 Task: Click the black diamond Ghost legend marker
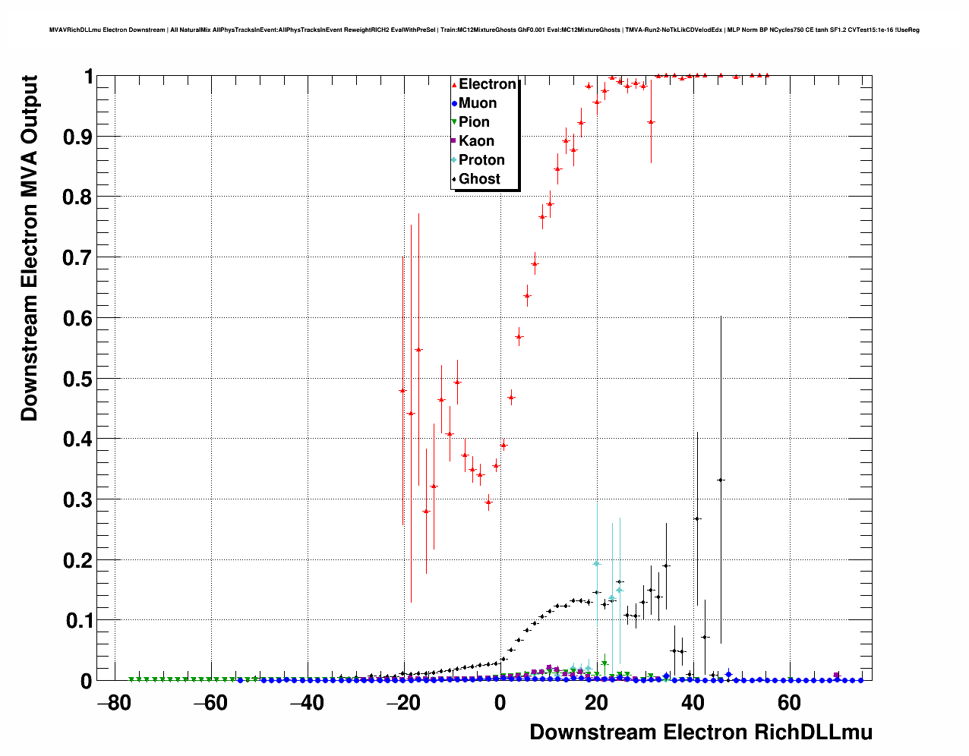pyautogui.click(x=454, y=179)
